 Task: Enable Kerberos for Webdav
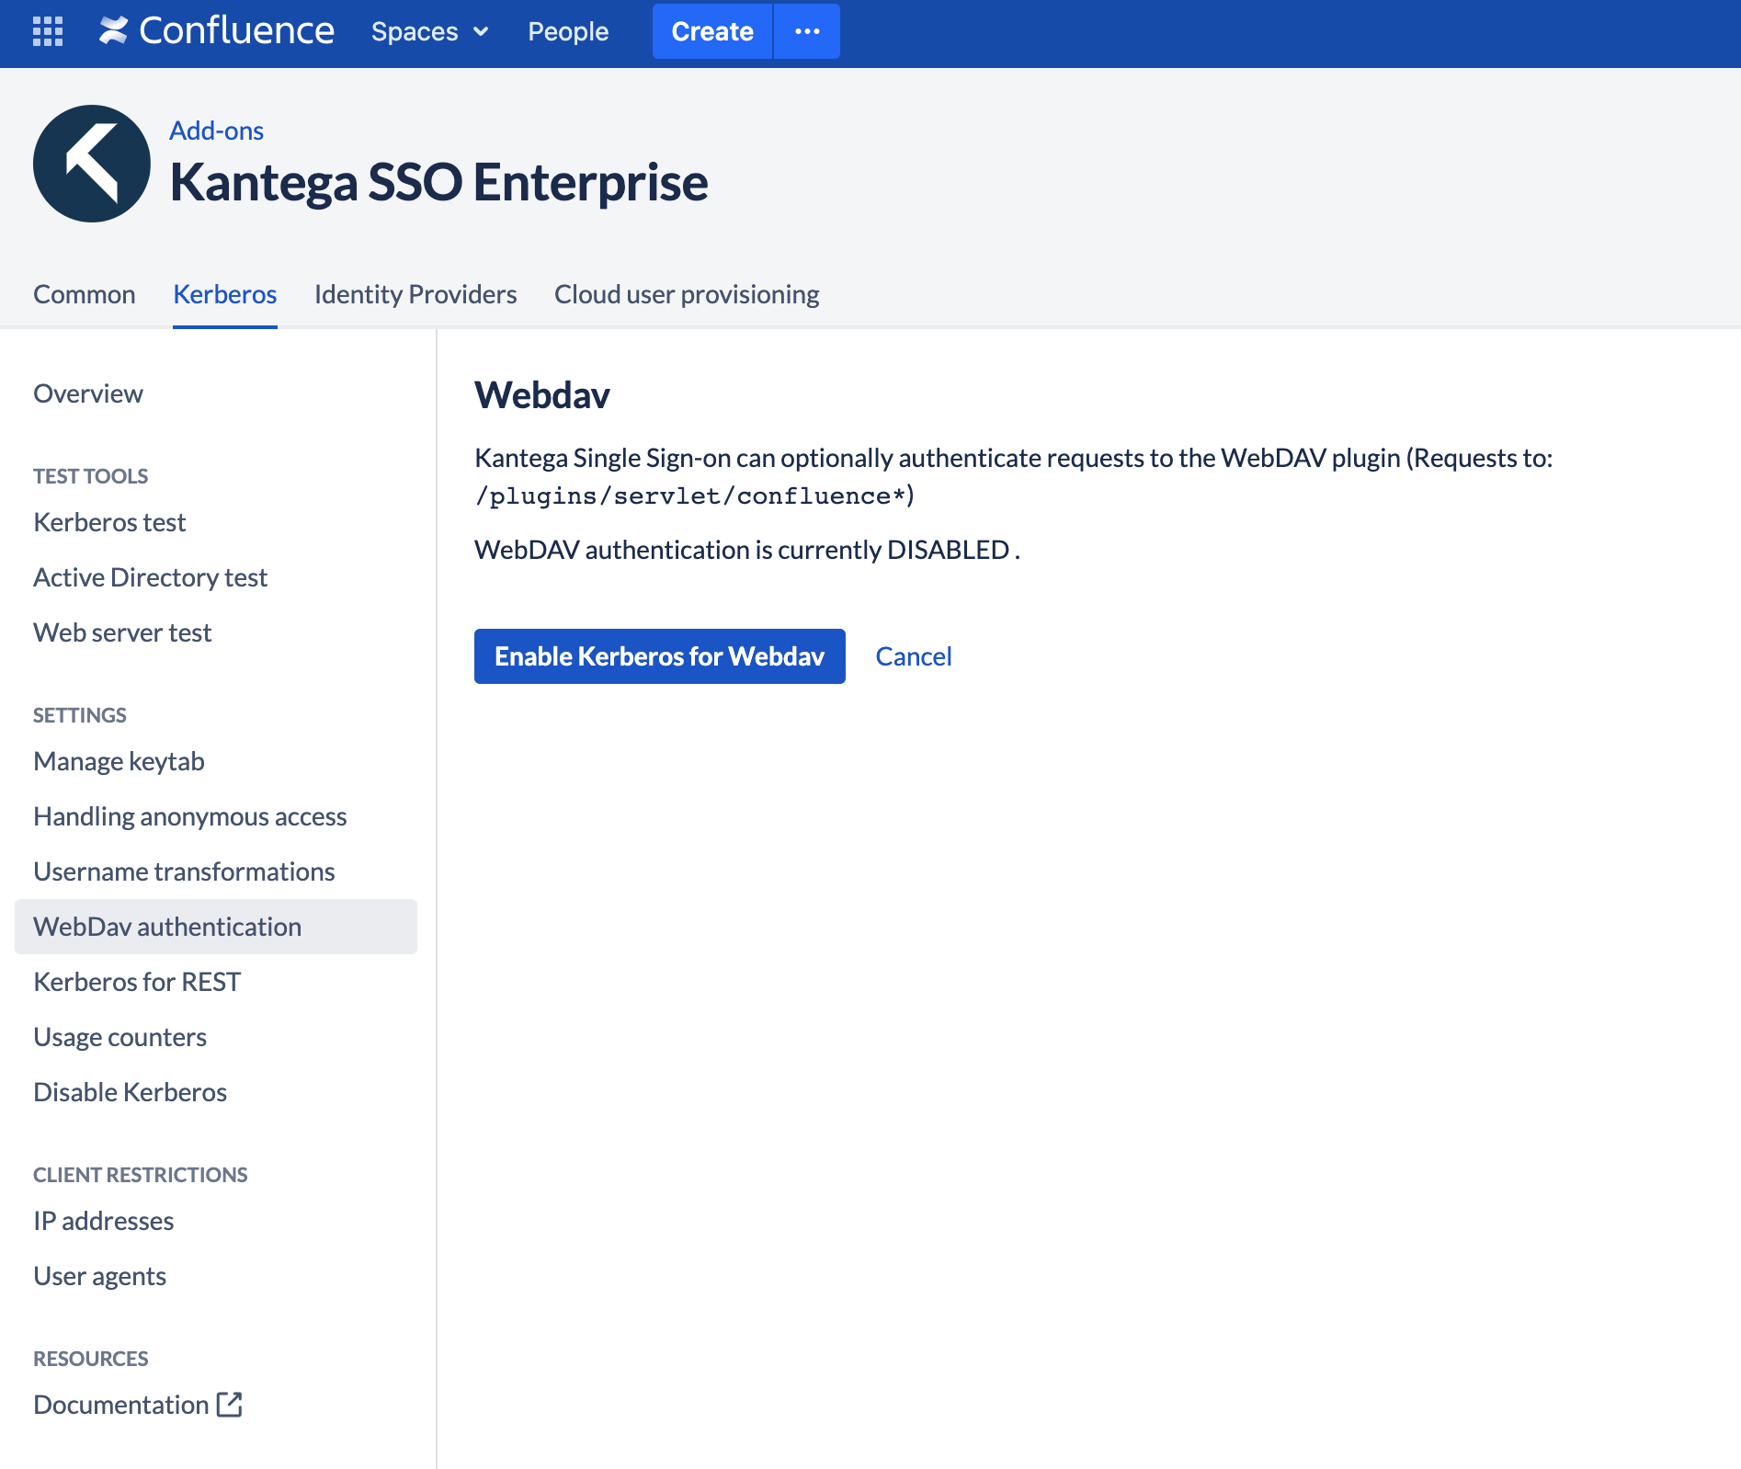point(658,655)
